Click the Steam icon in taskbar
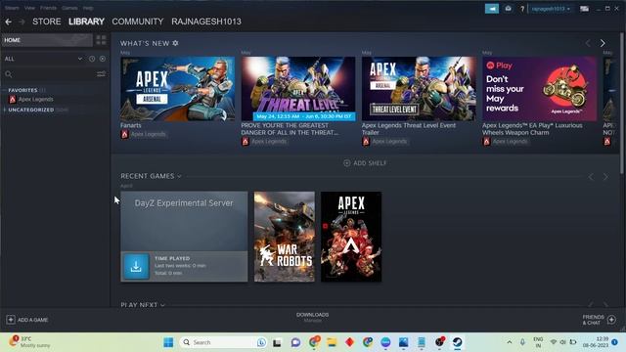Screen dimensions: 626x352 (458, 342)
